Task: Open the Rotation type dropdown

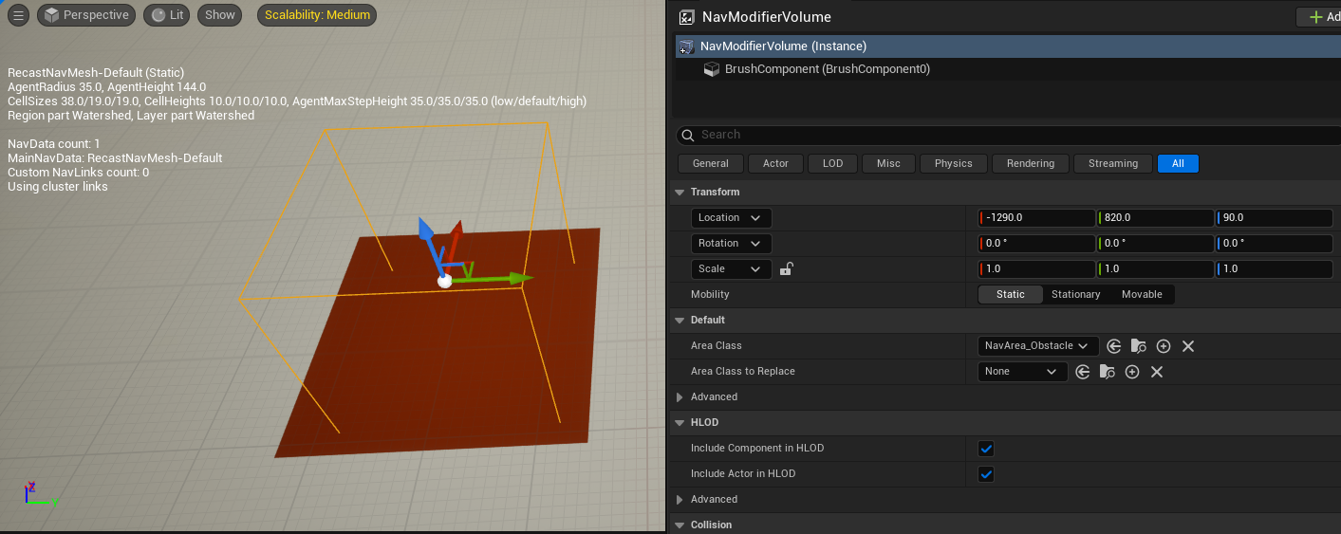Action: (x=732, y=244)
